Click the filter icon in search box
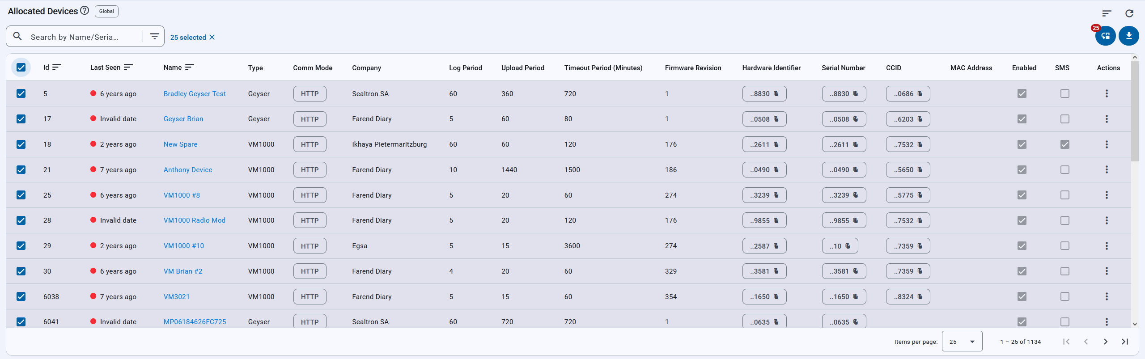This screenshot has height=359, width=1145. (154, 36)
